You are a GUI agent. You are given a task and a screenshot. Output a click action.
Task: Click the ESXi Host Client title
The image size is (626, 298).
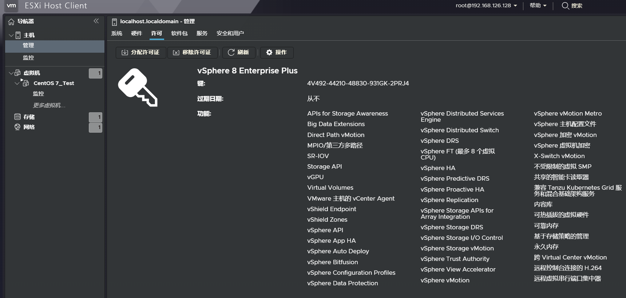56,5
